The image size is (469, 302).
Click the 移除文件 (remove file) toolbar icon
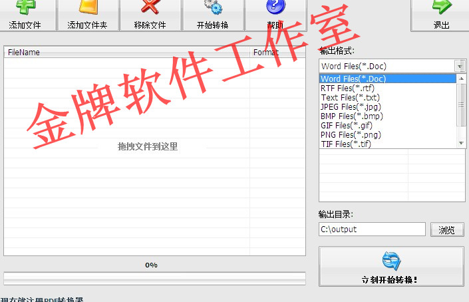click(x=150, y=7)
